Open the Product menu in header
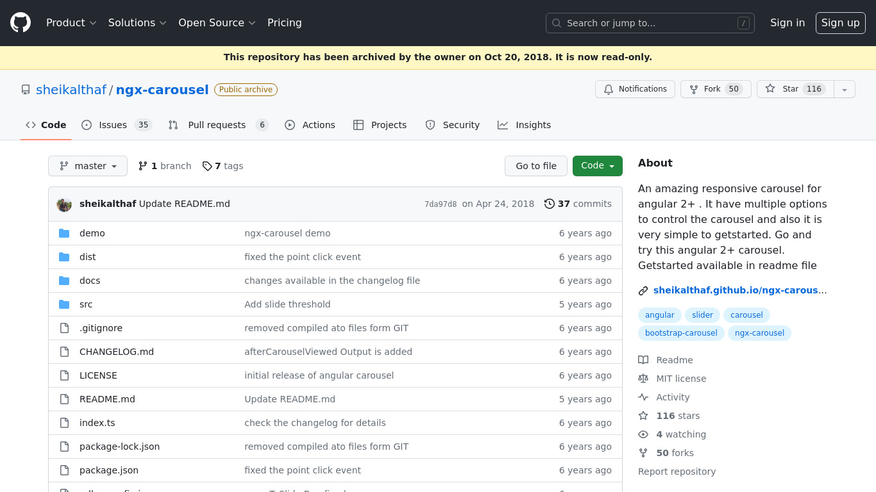The image size is (876, 492). point(71,23)
